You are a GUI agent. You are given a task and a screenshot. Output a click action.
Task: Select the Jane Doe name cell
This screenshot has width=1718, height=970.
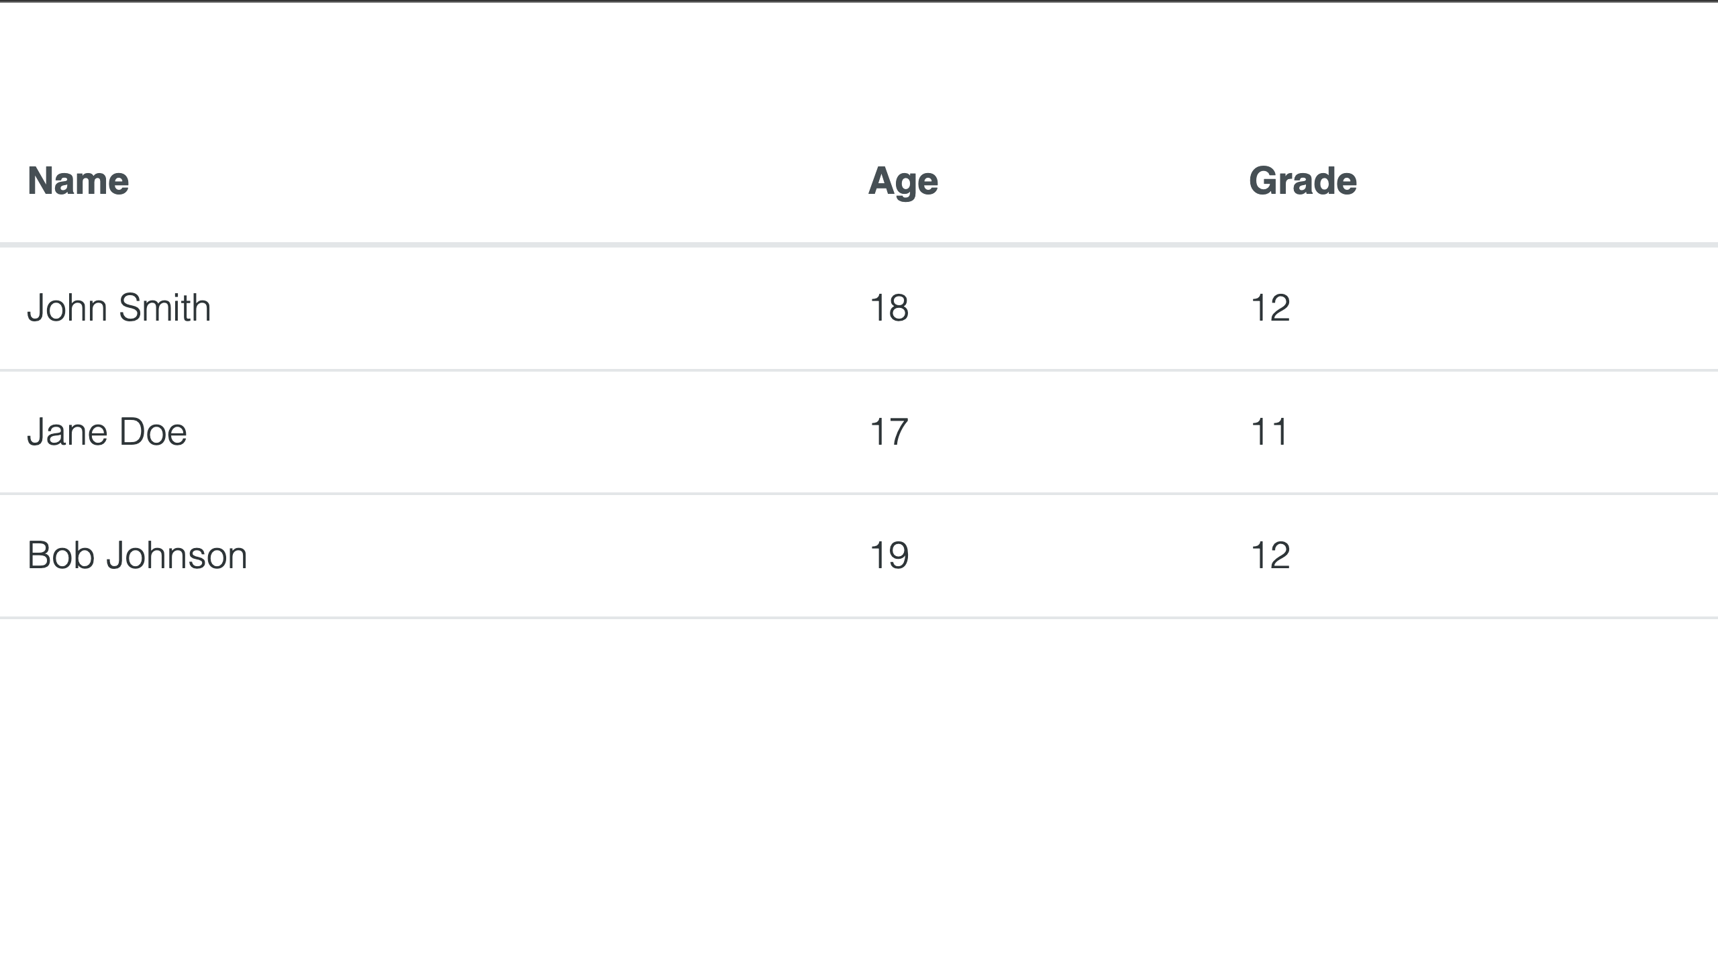click(x=421, y=432)
